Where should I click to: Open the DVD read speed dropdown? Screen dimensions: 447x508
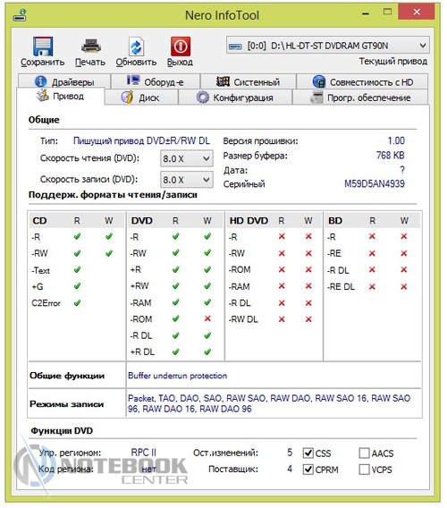point(187,159)
